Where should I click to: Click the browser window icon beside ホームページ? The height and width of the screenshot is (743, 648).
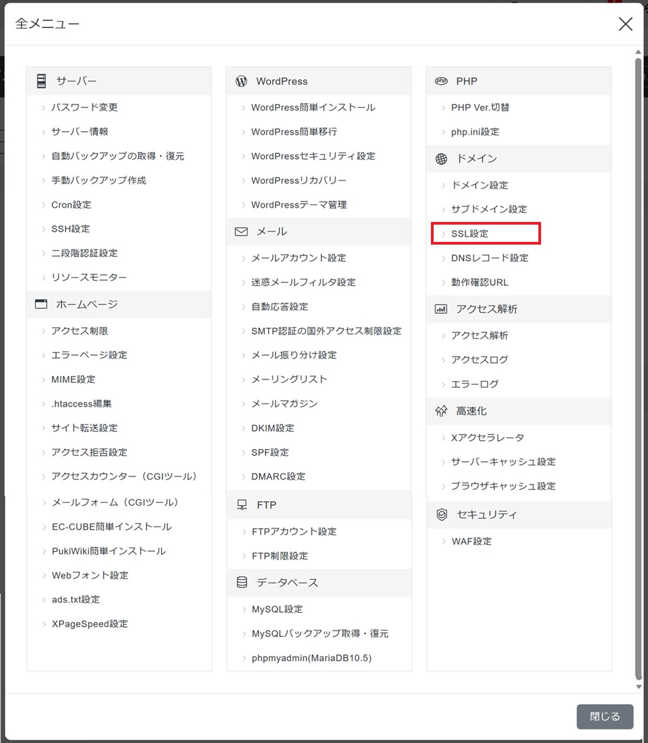[x=42, y=304]
